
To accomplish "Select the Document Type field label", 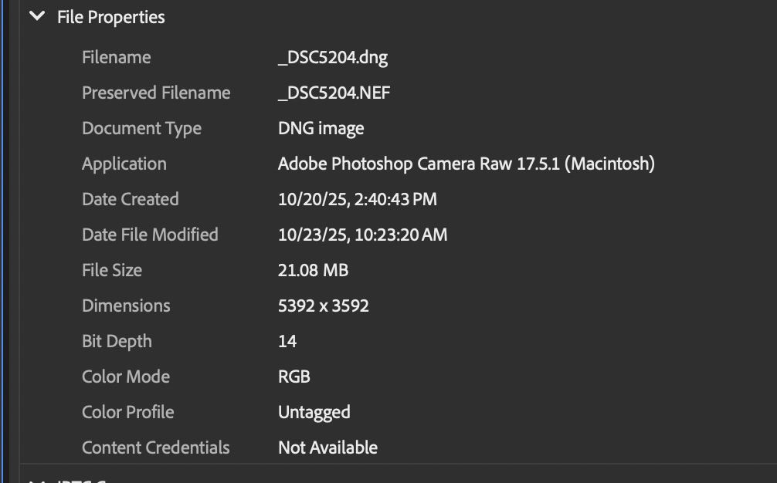I will (141, 128).
